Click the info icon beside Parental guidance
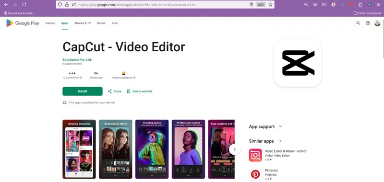Image resolution: width=384 pixels, height=182 pixels. [x=134, y=78]
